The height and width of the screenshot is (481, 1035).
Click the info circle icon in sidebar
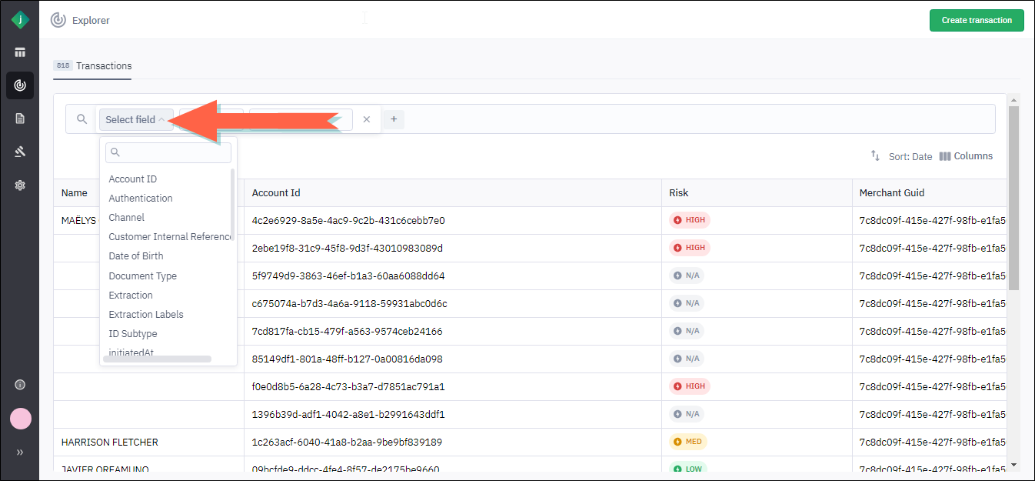[x=20, y=385]
